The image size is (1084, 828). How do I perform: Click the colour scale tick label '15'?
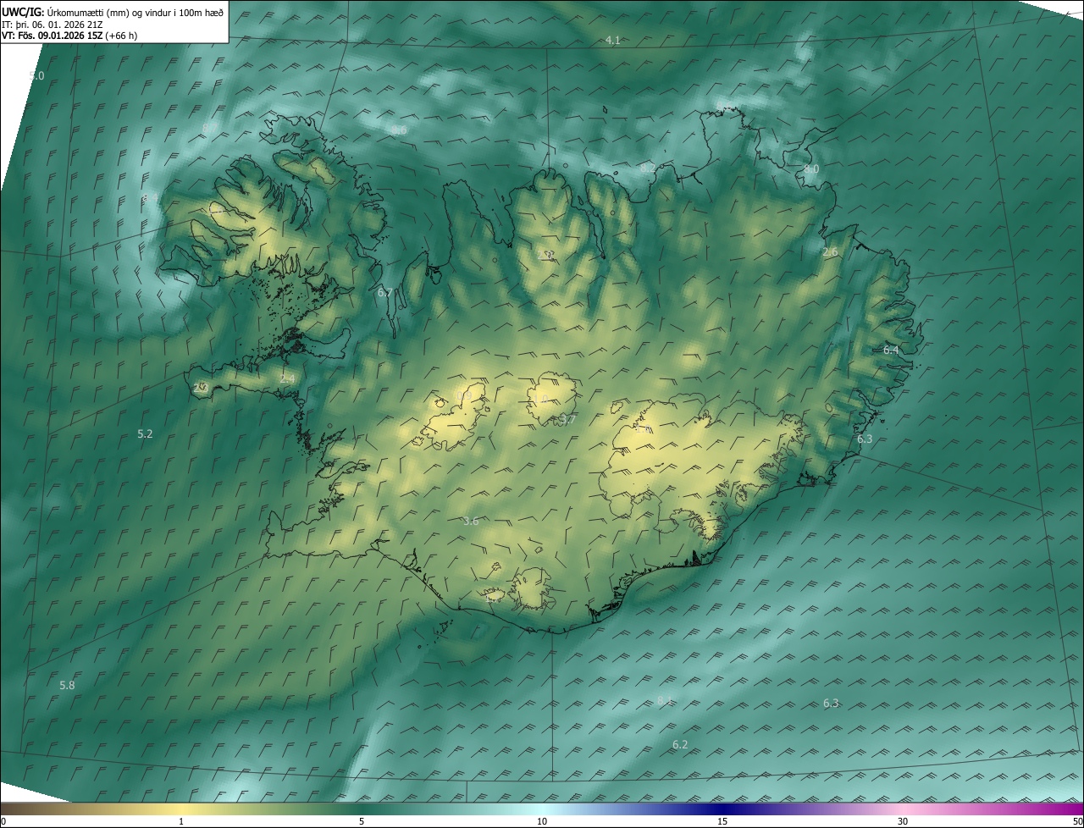pos(722,821)
